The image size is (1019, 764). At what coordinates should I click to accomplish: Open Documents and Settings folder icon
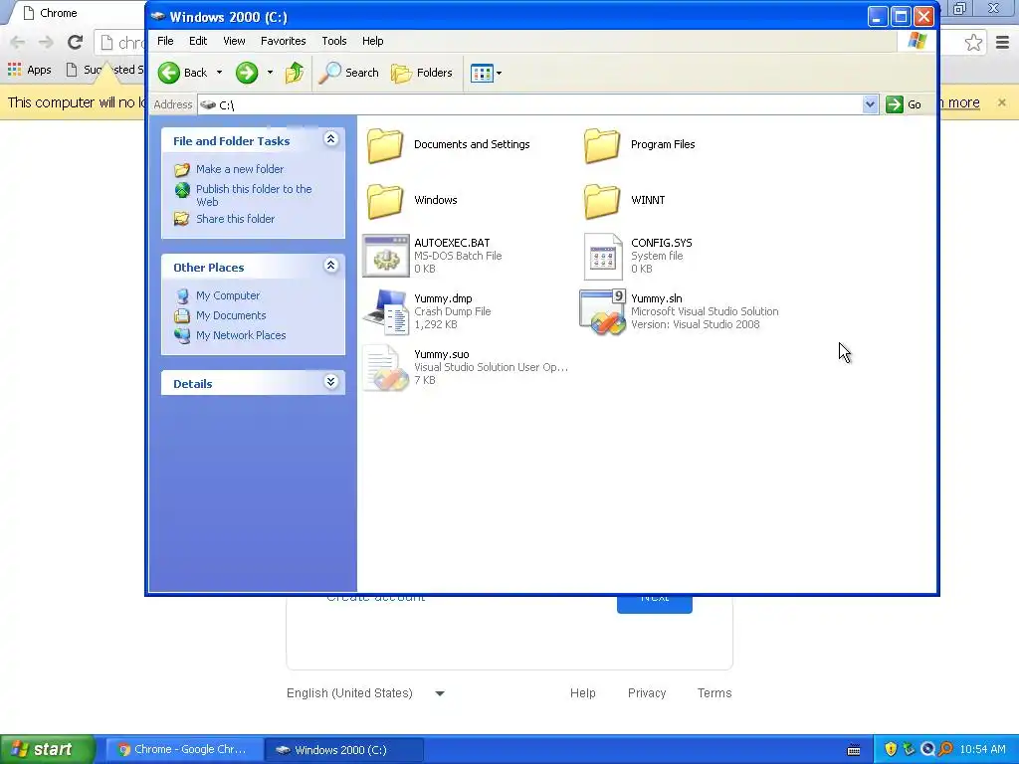(x=385, y=145)
